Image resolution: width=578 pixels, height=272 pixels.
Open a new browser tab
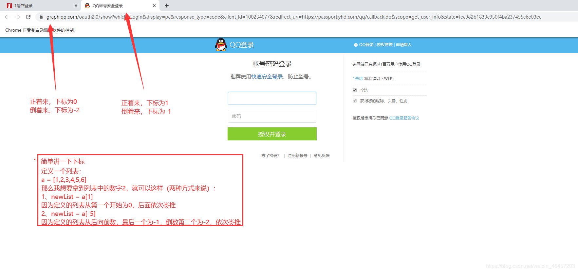[x=167, y=6]
